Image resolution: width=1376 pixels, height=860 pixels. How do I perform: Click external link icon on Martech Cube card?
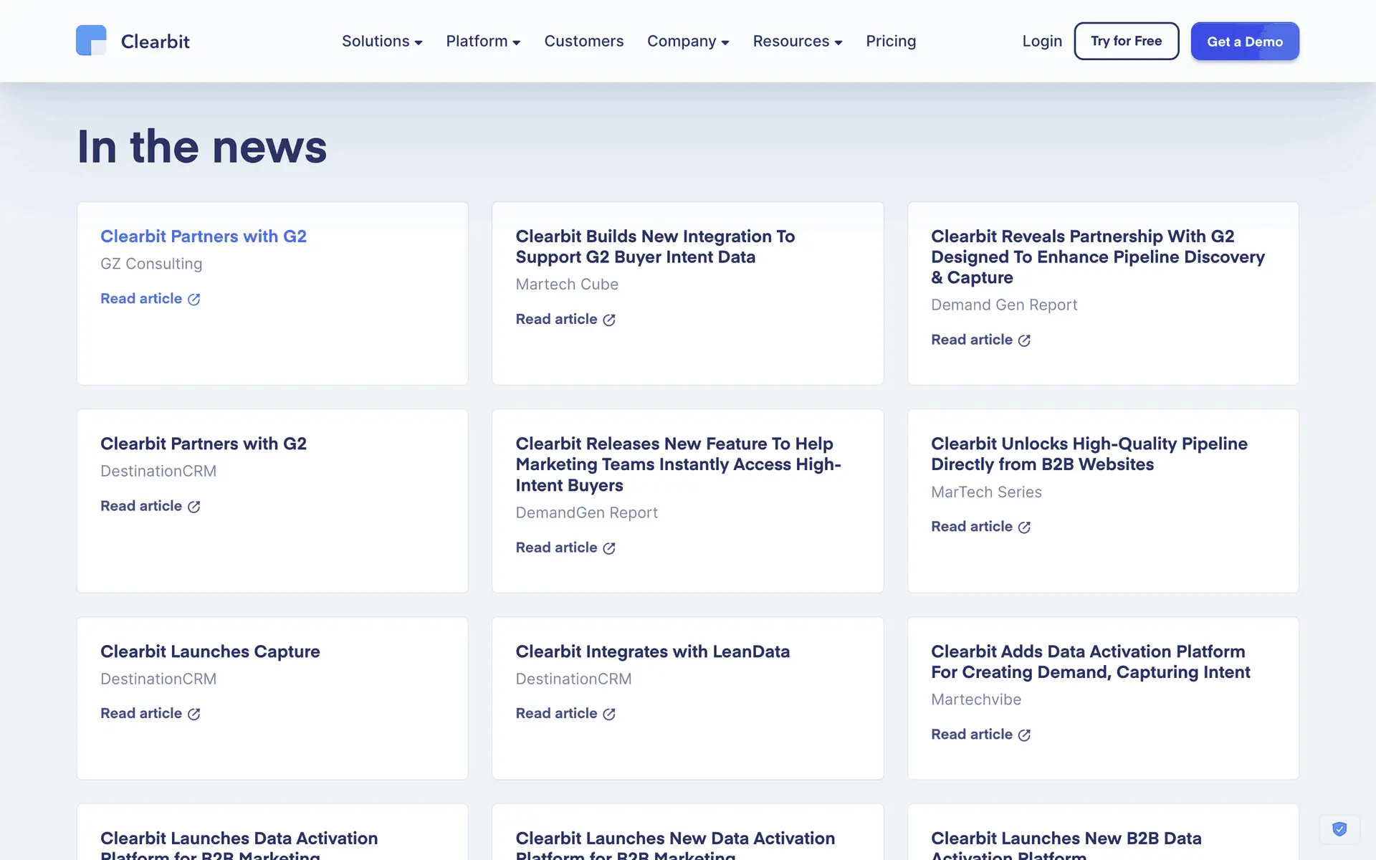609,320
